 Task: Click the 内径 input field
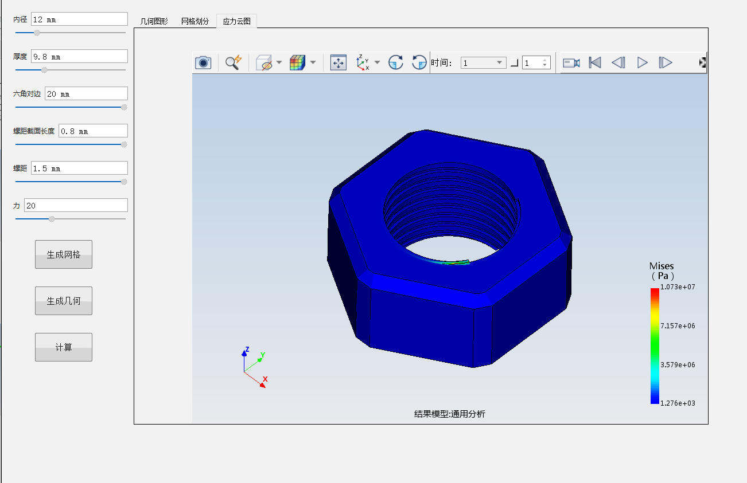[79, 19]
